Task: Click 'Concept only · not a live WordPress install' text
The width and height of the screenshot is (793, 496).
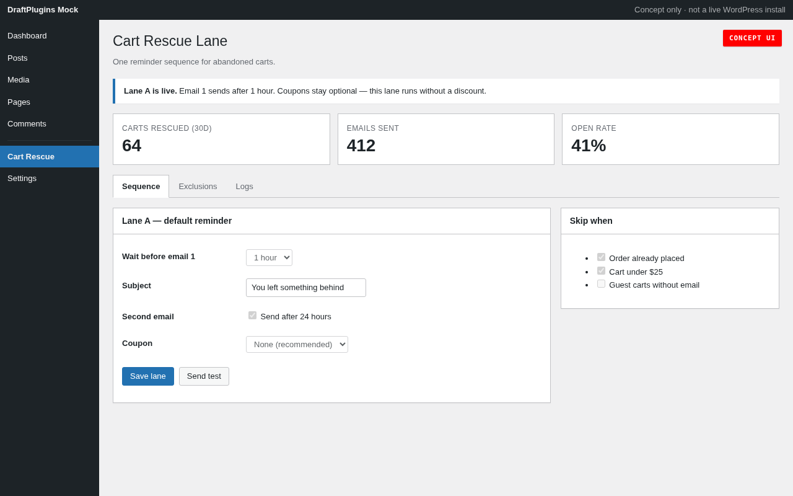Action: [710, 10]
